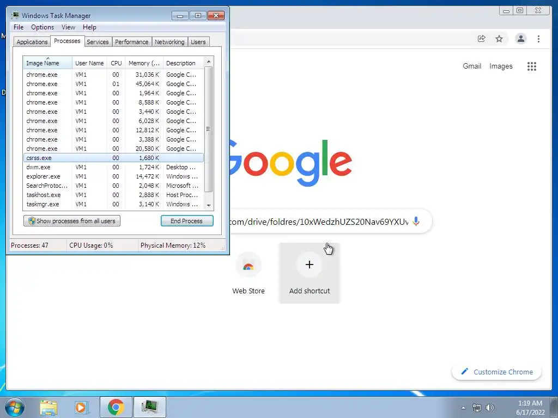Click the Task Manager taskbar icon

coord(150,407)
